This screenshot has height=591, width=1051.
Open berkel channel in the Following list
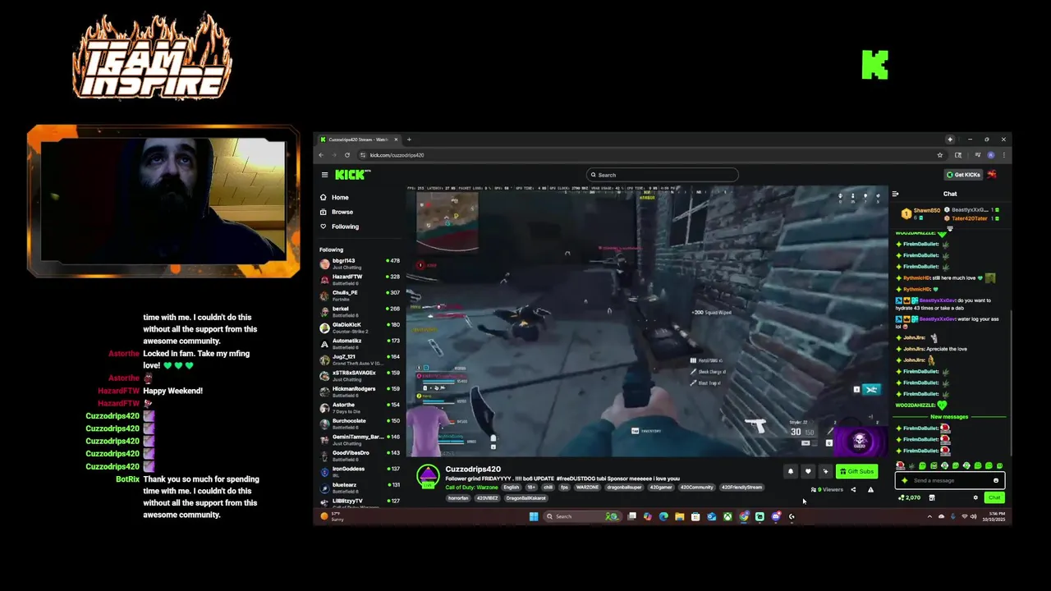pyautogui.click(x=360, y=311)
